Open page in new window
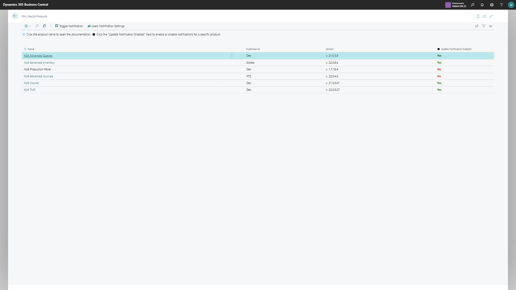Image resolution: width=516 pixels, height=290 pixels. (x=484, y=16)
